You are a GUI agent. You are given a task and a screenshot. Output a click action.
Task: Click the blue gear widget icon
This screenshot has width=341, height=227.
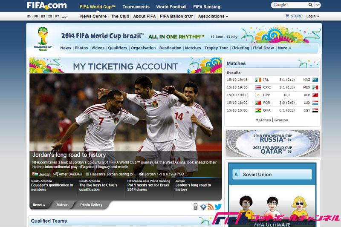click(x=203, y=207)
